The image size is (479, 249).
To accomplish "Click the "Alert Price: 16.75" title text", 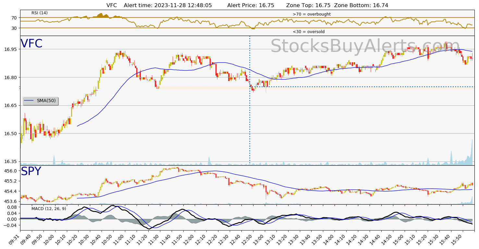I will click(x=251, y=6).
